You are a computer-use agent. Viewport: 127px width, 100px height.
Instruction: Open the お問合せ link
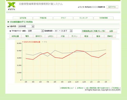tap(80, 88)
